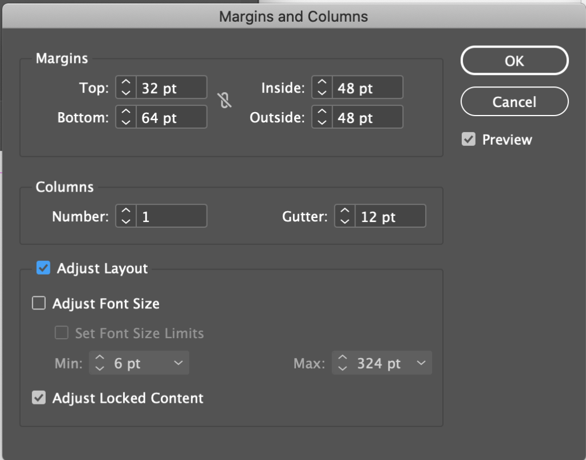Screen dimensions: 586x460
Task: Select the Top margin value field
Action: tap(172, 87)
